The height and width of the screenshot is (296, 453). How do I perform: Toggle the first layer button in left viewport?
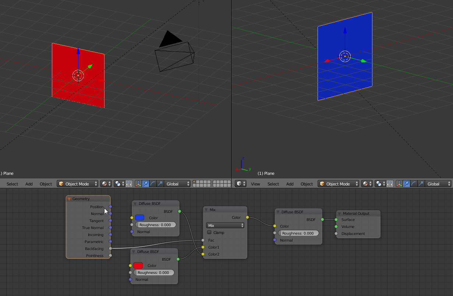[195, 182]
